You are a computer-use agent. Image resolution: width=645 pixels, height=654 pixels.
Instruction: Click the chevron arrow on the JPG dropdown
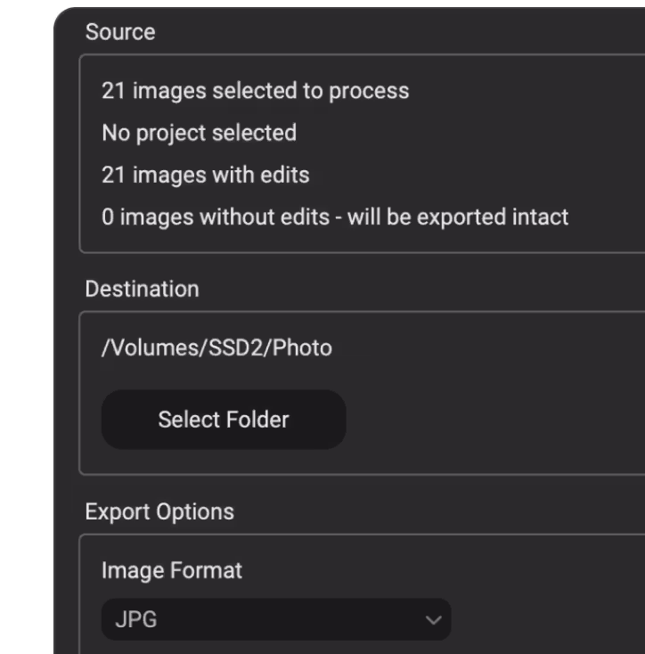tap(433, 619)
